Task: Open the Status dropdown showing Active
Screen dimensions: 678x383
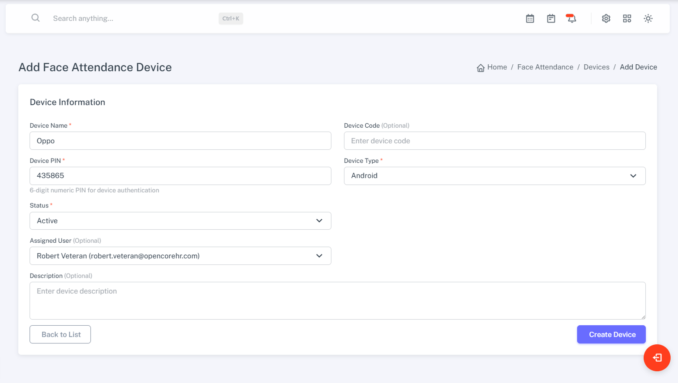Action: [x=180, y=221]
